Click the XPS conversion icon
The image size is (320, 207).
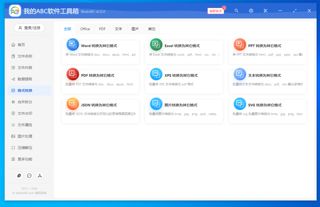[x=156, y=74]
